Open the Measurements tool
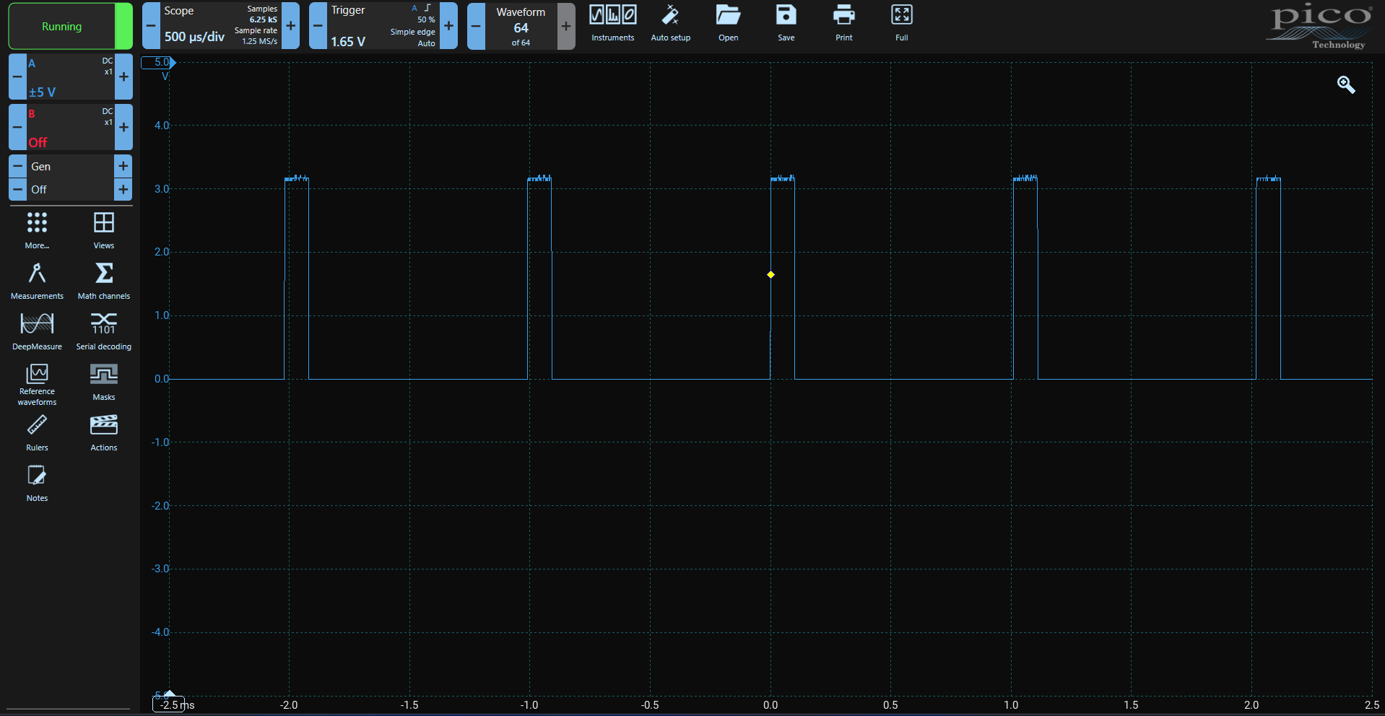The height and width of the screenshot is (716, 1385). [37, 281]
